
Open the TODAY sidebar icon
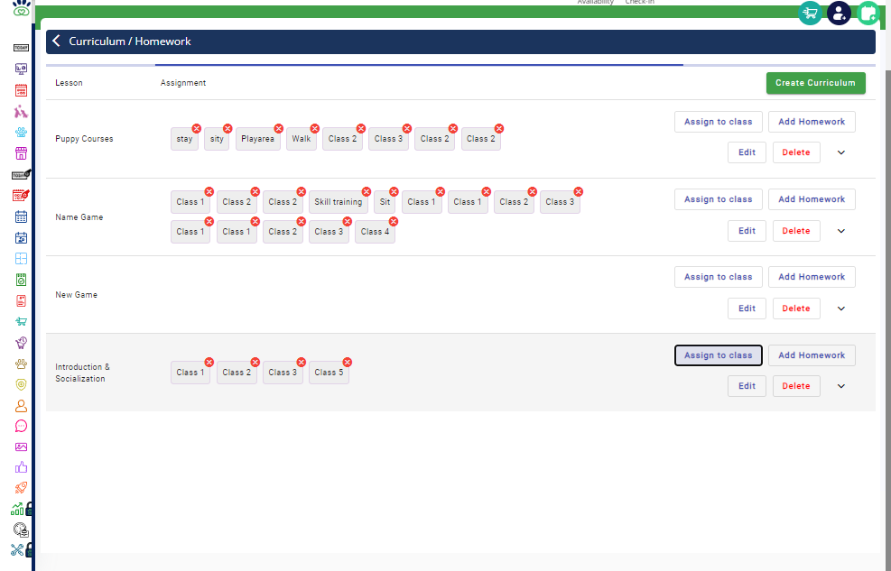point(21,48)
